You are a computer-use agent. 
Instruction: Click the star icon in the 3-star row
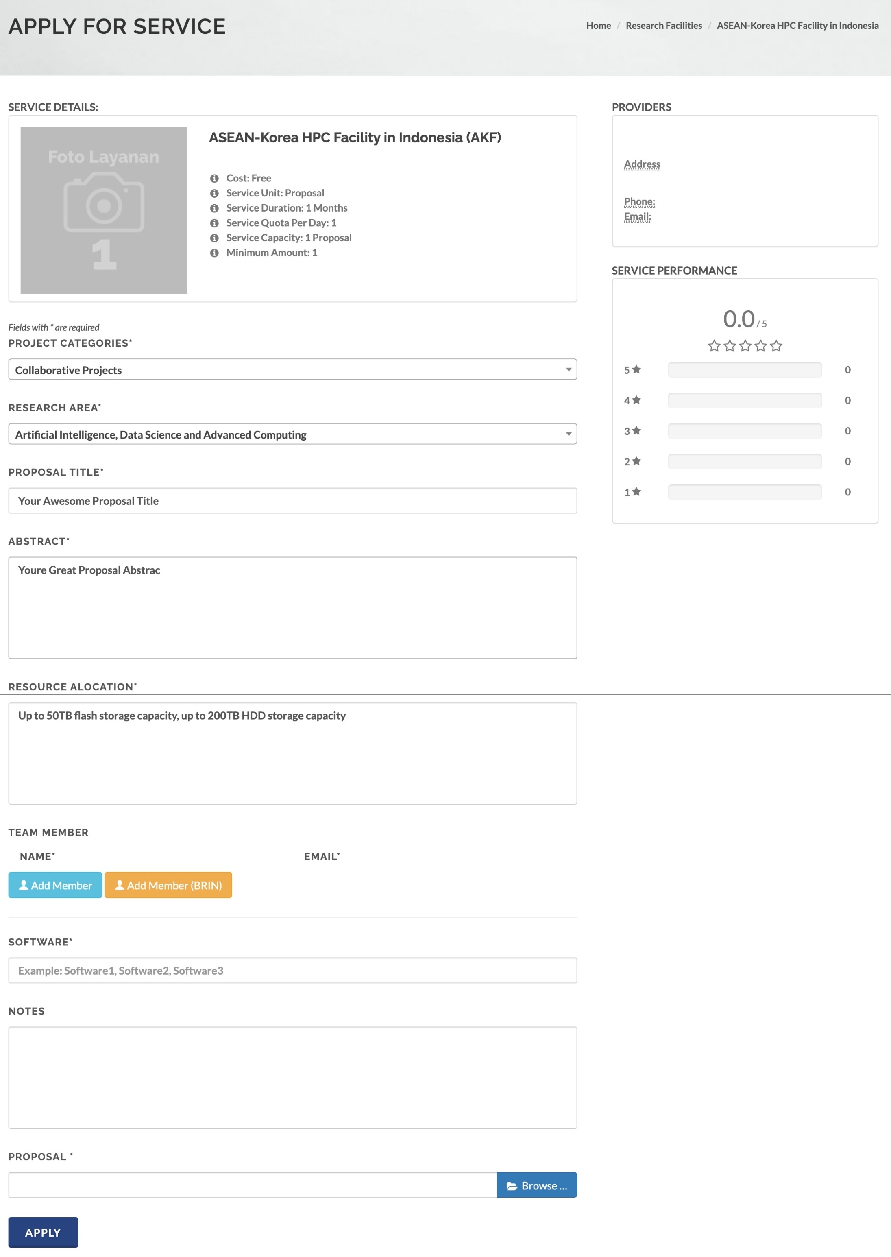coord(636,431)
